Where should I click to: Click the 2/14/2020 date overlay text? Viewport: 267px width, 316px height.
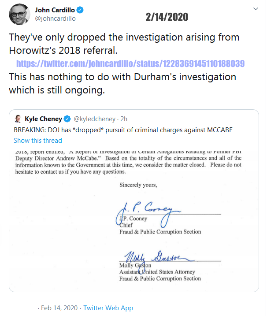pyautogui.click(x=167, y=17)
